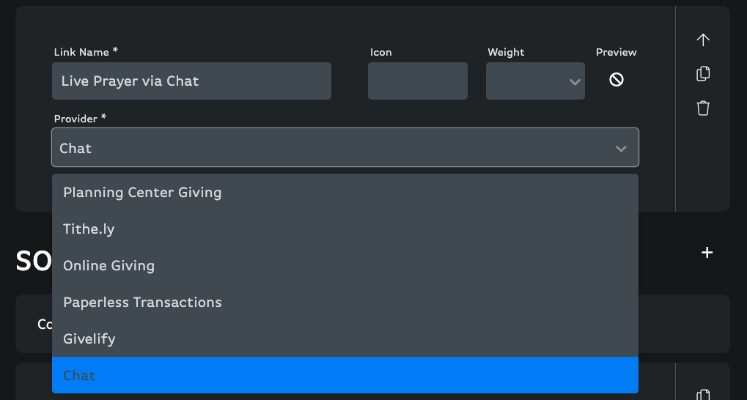Pick Online Giving in the list
Image resolution: width=747 pixels, height=400 pixels.
coord(345,266)
